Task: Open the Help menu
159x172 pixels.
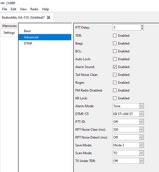Action: tap(45, 9)
